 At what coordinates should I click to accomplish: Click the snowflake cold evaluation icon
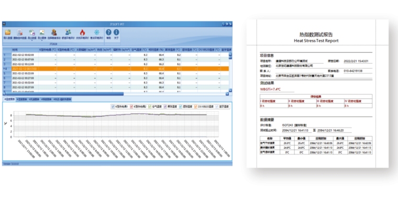coord(97,32)
